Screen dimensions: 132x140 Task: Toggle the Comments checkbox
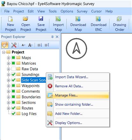point(13,91)
